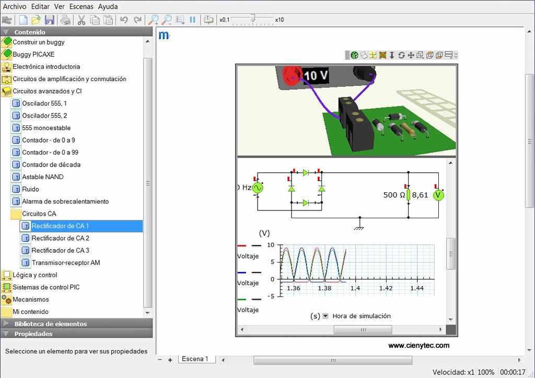Open a file with the folder icon
Screen dimensions: 535x378
tap(36, 20)
